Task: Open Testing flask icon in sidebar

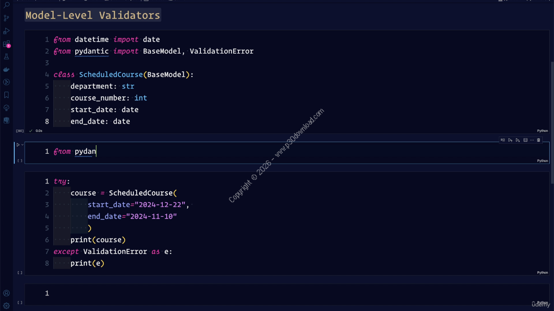Action: pos(6,57)
